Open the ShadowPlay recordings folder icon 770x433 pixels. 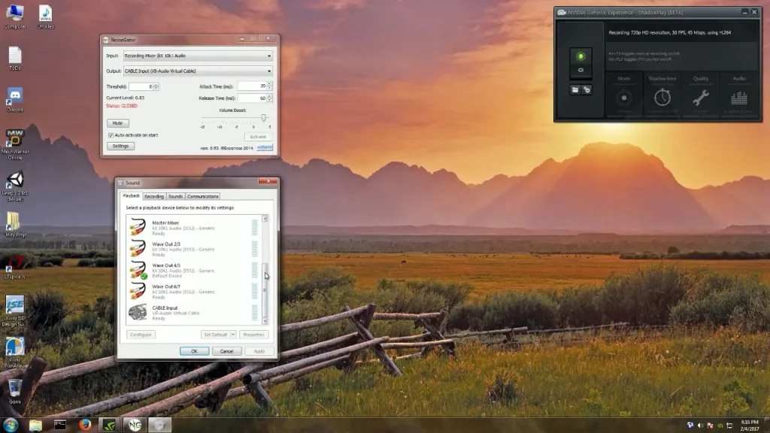pos(575,89)
